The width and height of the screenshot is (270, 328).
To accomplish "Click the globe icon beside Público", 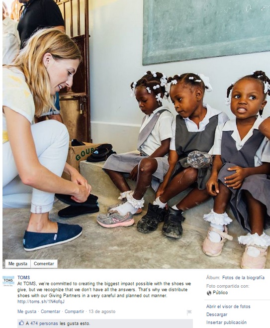I will point(209,293).
